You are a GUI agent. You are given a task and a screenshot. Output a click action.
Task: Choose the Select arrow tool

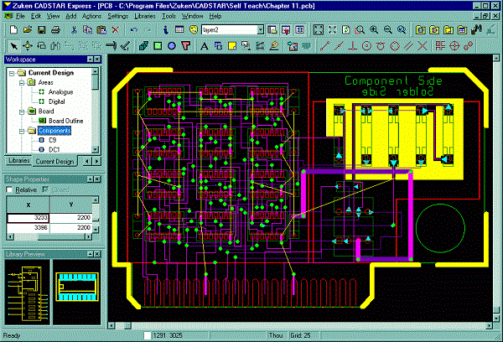[13, 46]
